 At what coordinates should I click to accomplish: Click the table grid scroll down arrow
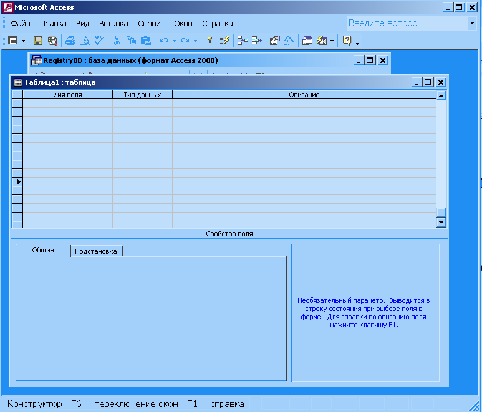tap(441, 222)
